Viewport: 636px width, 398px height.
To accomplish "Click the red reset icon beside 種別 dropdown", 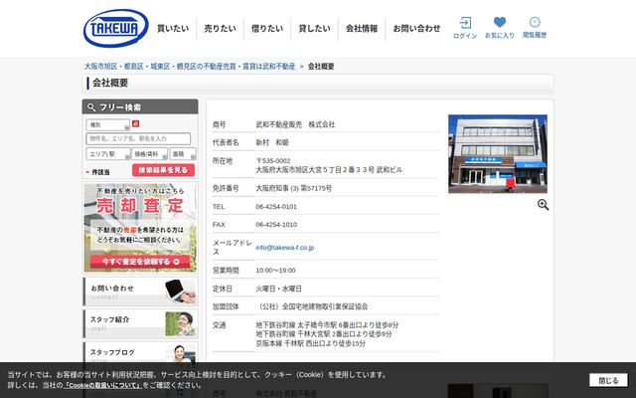I will [135, 123].
